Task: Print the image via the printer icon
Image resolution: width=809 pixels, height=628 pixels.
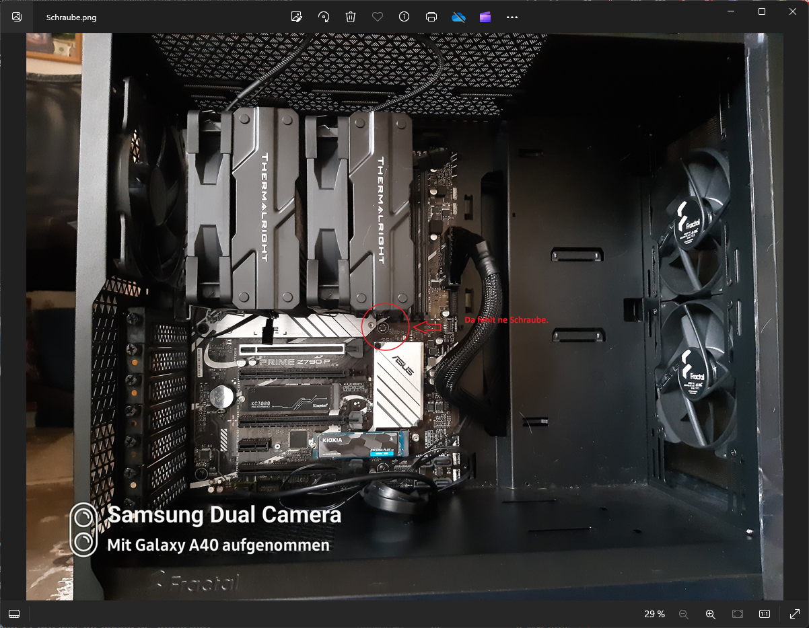Action: (x=431, y=17)
